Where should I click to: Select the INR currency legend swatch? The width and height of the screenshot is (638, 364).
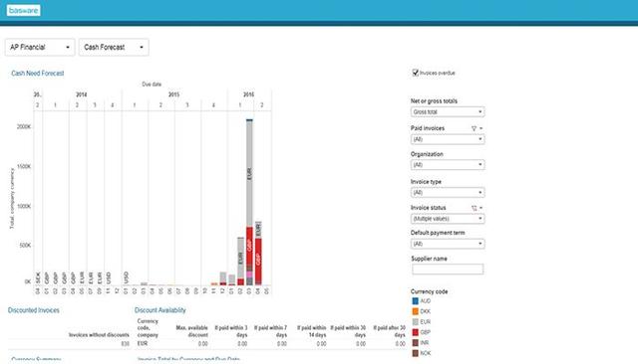tap(415, 343)
